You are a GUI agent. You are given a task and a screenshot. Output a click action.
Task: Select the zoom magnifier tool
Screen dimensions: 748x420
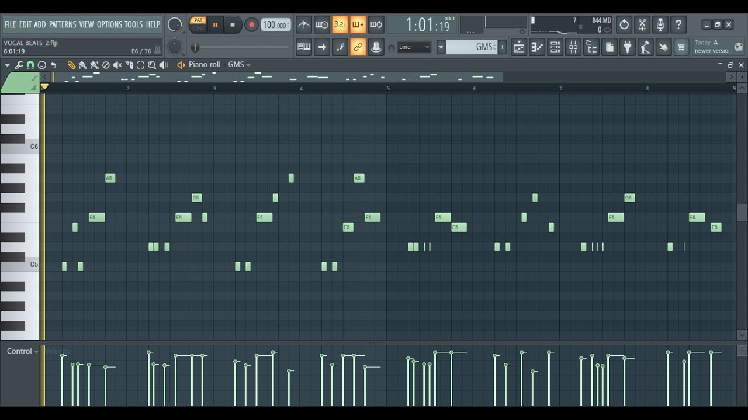[x=152, y=65]
